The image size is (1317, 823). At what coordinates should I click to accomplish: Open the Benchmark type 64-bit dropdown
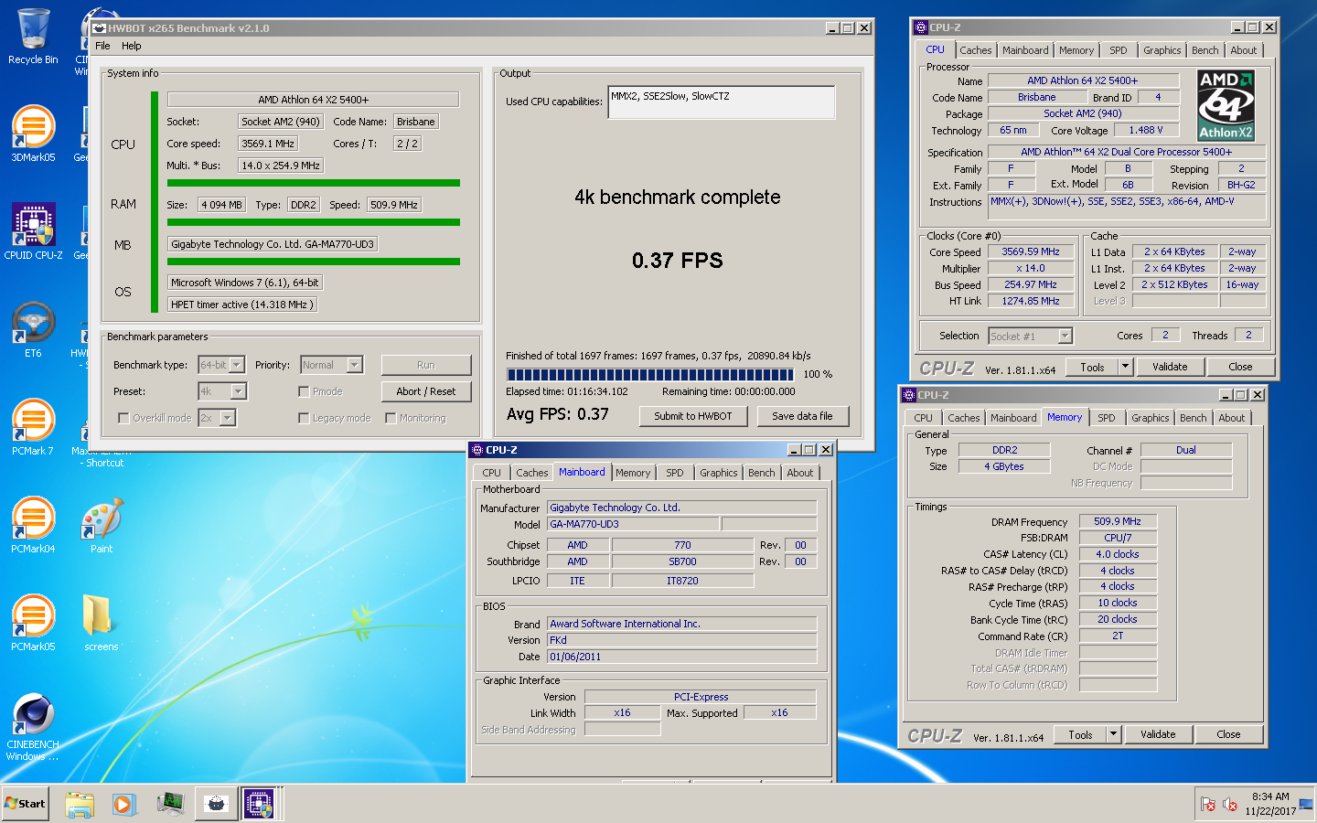[x=237, y=365]
